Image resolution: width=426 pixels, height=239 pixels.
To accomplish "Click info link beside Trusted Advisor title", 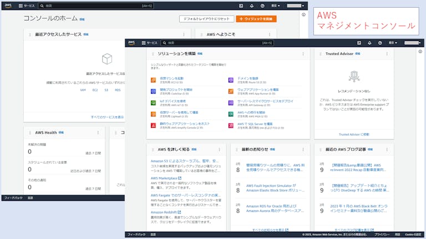I will (358, 54).
